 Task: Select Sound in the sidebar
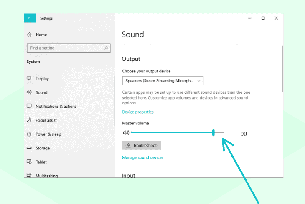pos(41,92)
